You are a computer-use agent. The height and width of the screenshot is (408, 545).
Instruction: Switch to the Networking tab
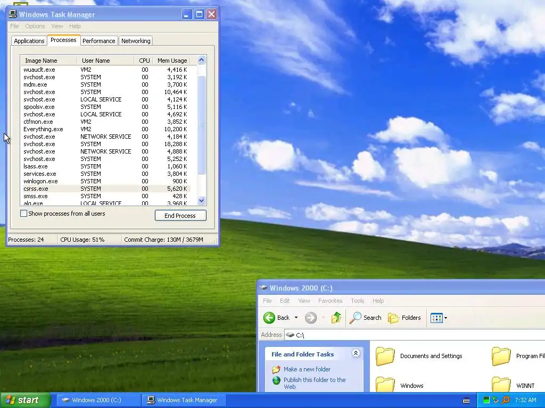pyautogui.click(x=136, y=41)
